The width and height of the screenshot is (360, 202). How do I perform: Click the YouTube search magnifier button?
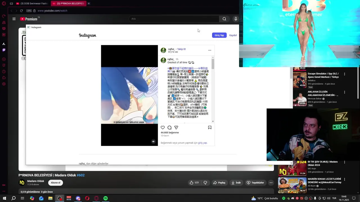pyautogui.click(x=224, y=19)
